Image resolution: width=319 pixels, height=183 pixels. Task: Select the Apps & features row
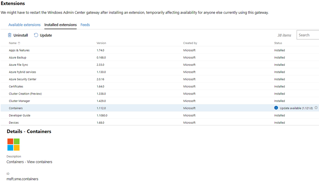point(160,50)
